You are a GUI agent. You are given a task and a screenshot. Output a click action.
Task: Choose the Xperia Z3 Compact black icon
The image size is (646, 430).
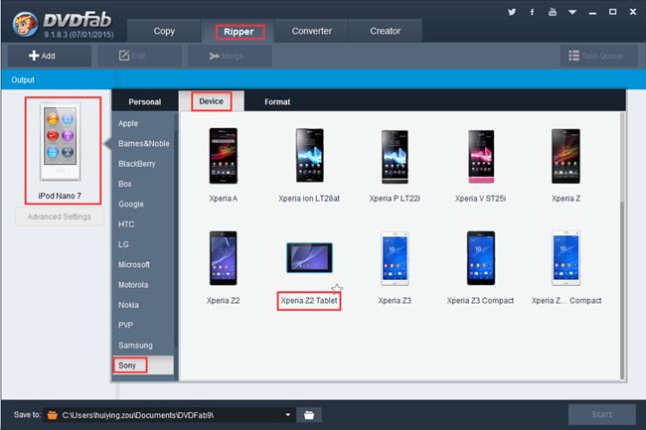(x=481, y=258)
